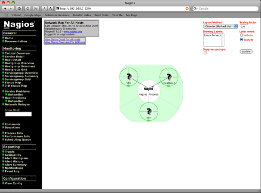Open Service Problems in sidebar

[x=17, y=91]
